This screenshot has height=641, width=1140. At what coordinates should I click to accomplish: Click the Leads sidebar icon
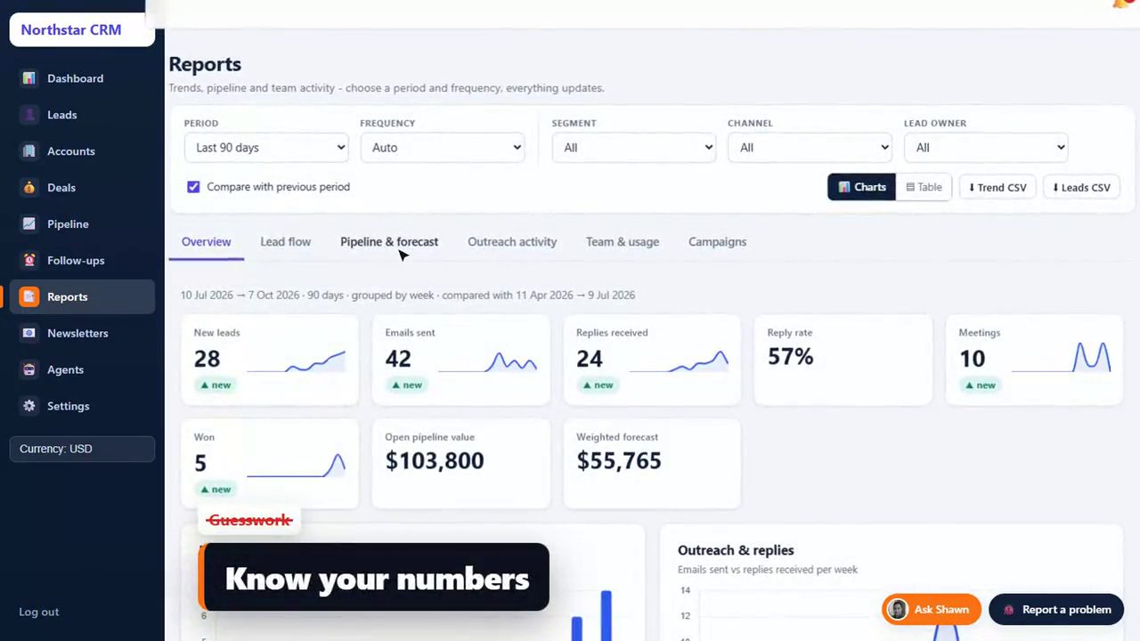29,115
